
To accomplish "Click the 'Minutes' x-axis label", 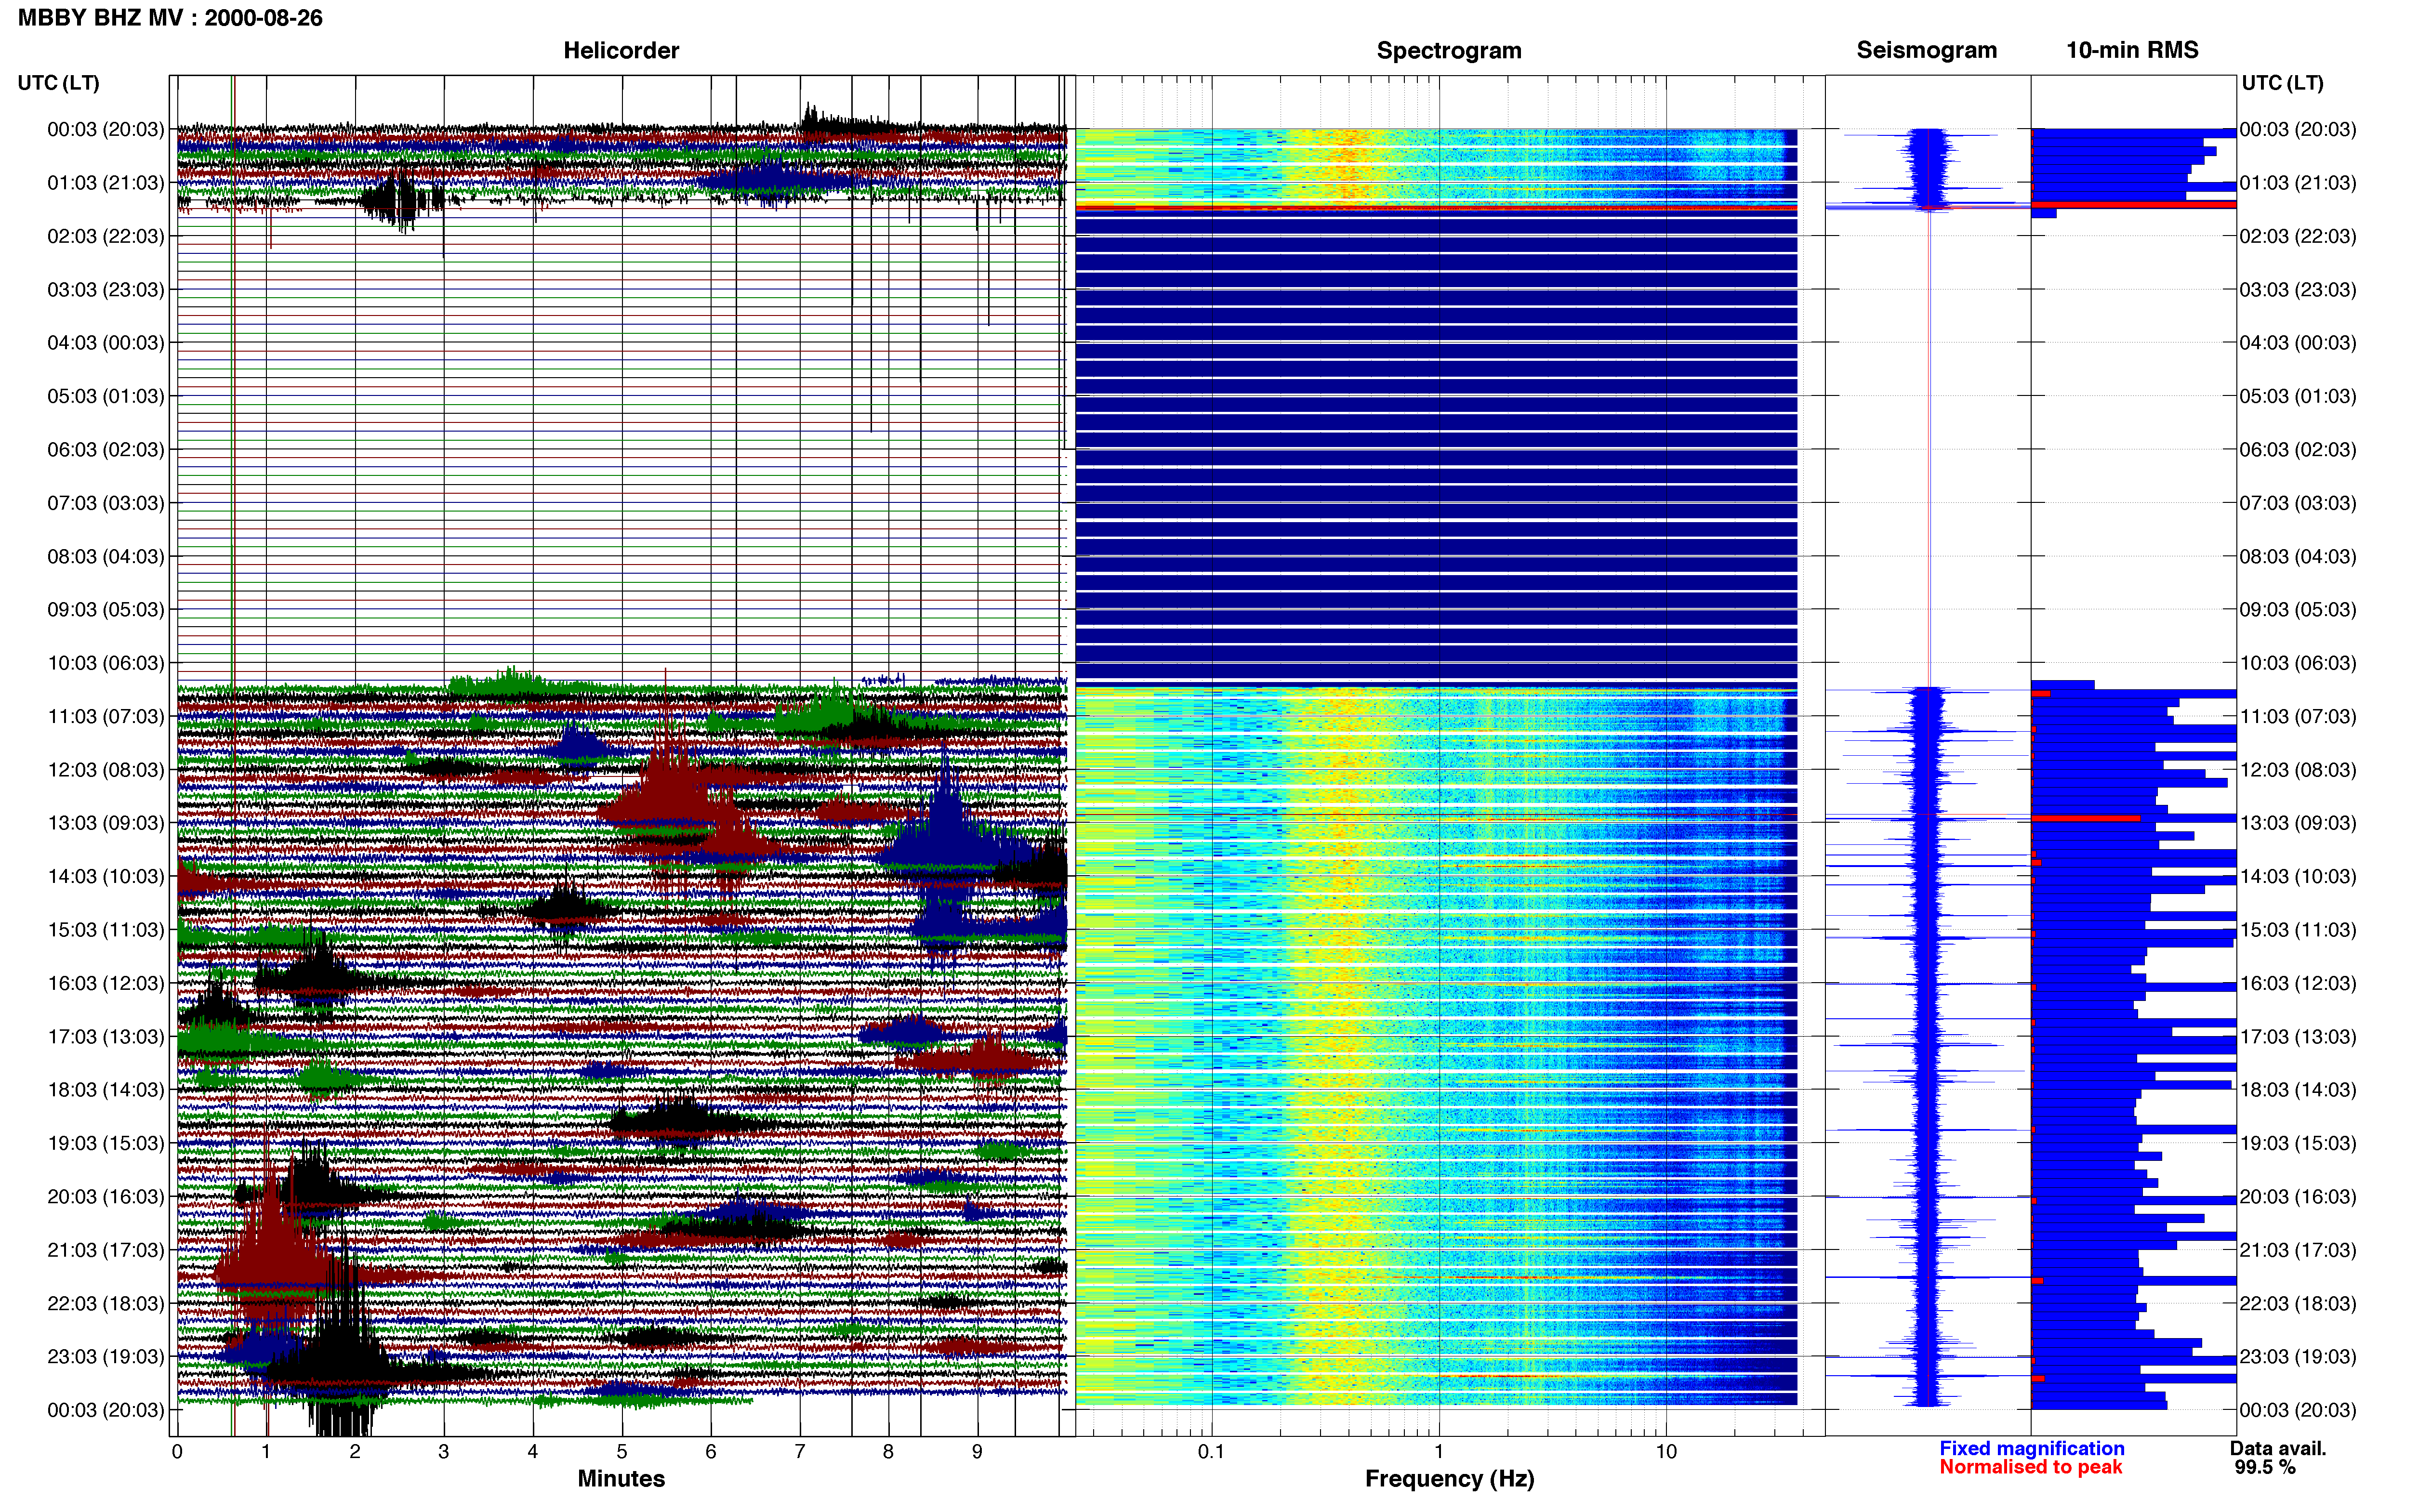I will (621, 1479).
